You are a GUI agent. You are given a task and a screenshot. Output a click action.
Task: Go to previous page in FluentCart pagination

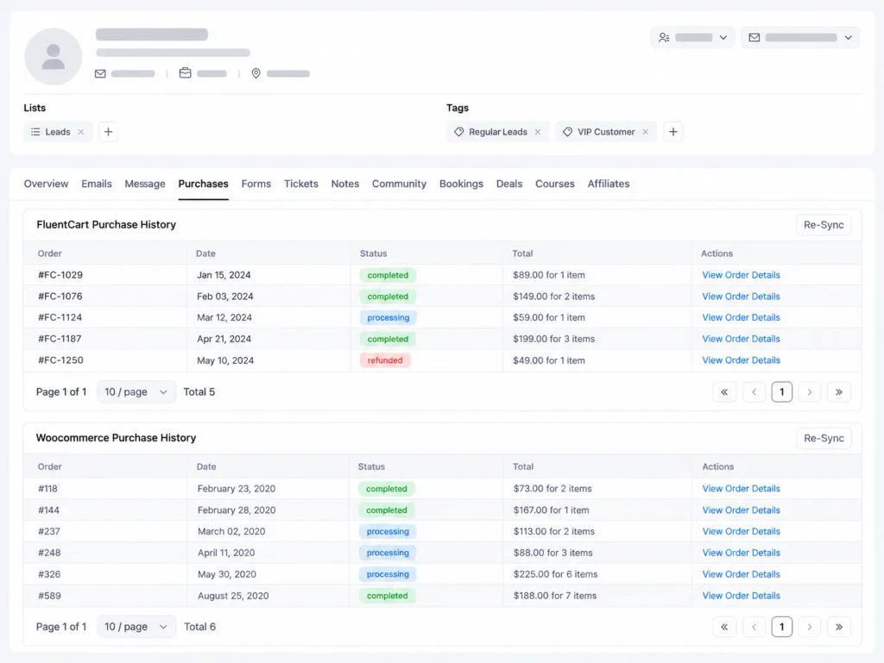click(754, 392)
